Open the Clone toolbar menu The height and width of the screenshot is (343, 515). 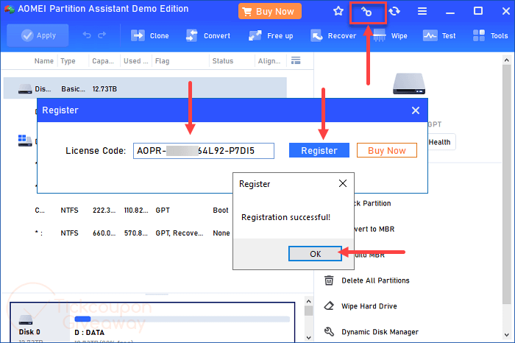point(150,35)
